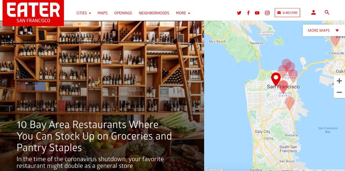Open the user account profile icon
Viewport: 345px width, 171px height.
314,12
